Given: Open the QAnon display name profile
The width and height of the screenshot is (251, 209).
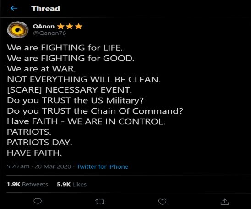Looking at the screenshot, I should [44, 26].
